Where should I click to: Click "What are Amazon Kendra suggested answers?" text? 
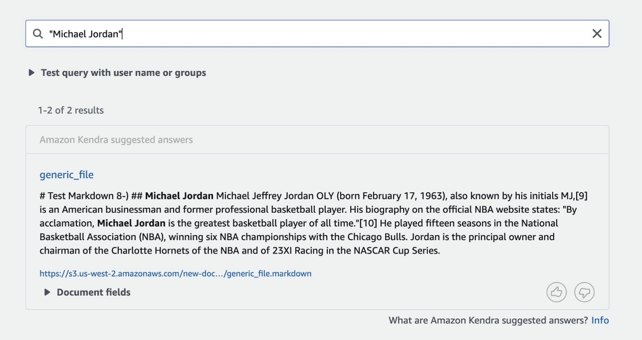pos(488,321)
